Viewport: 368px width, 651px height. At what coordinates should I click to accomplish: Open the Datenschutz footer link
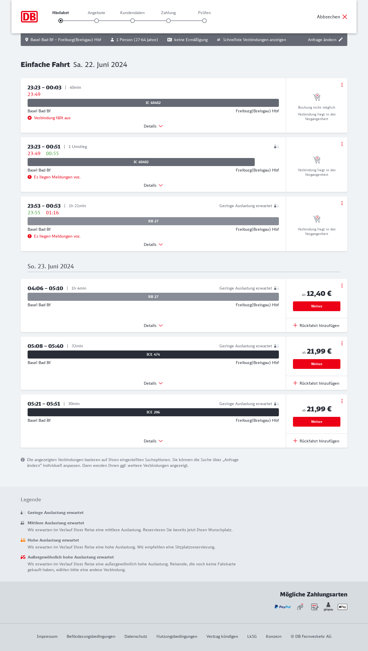pyautogui.click(x=136, y=636)
